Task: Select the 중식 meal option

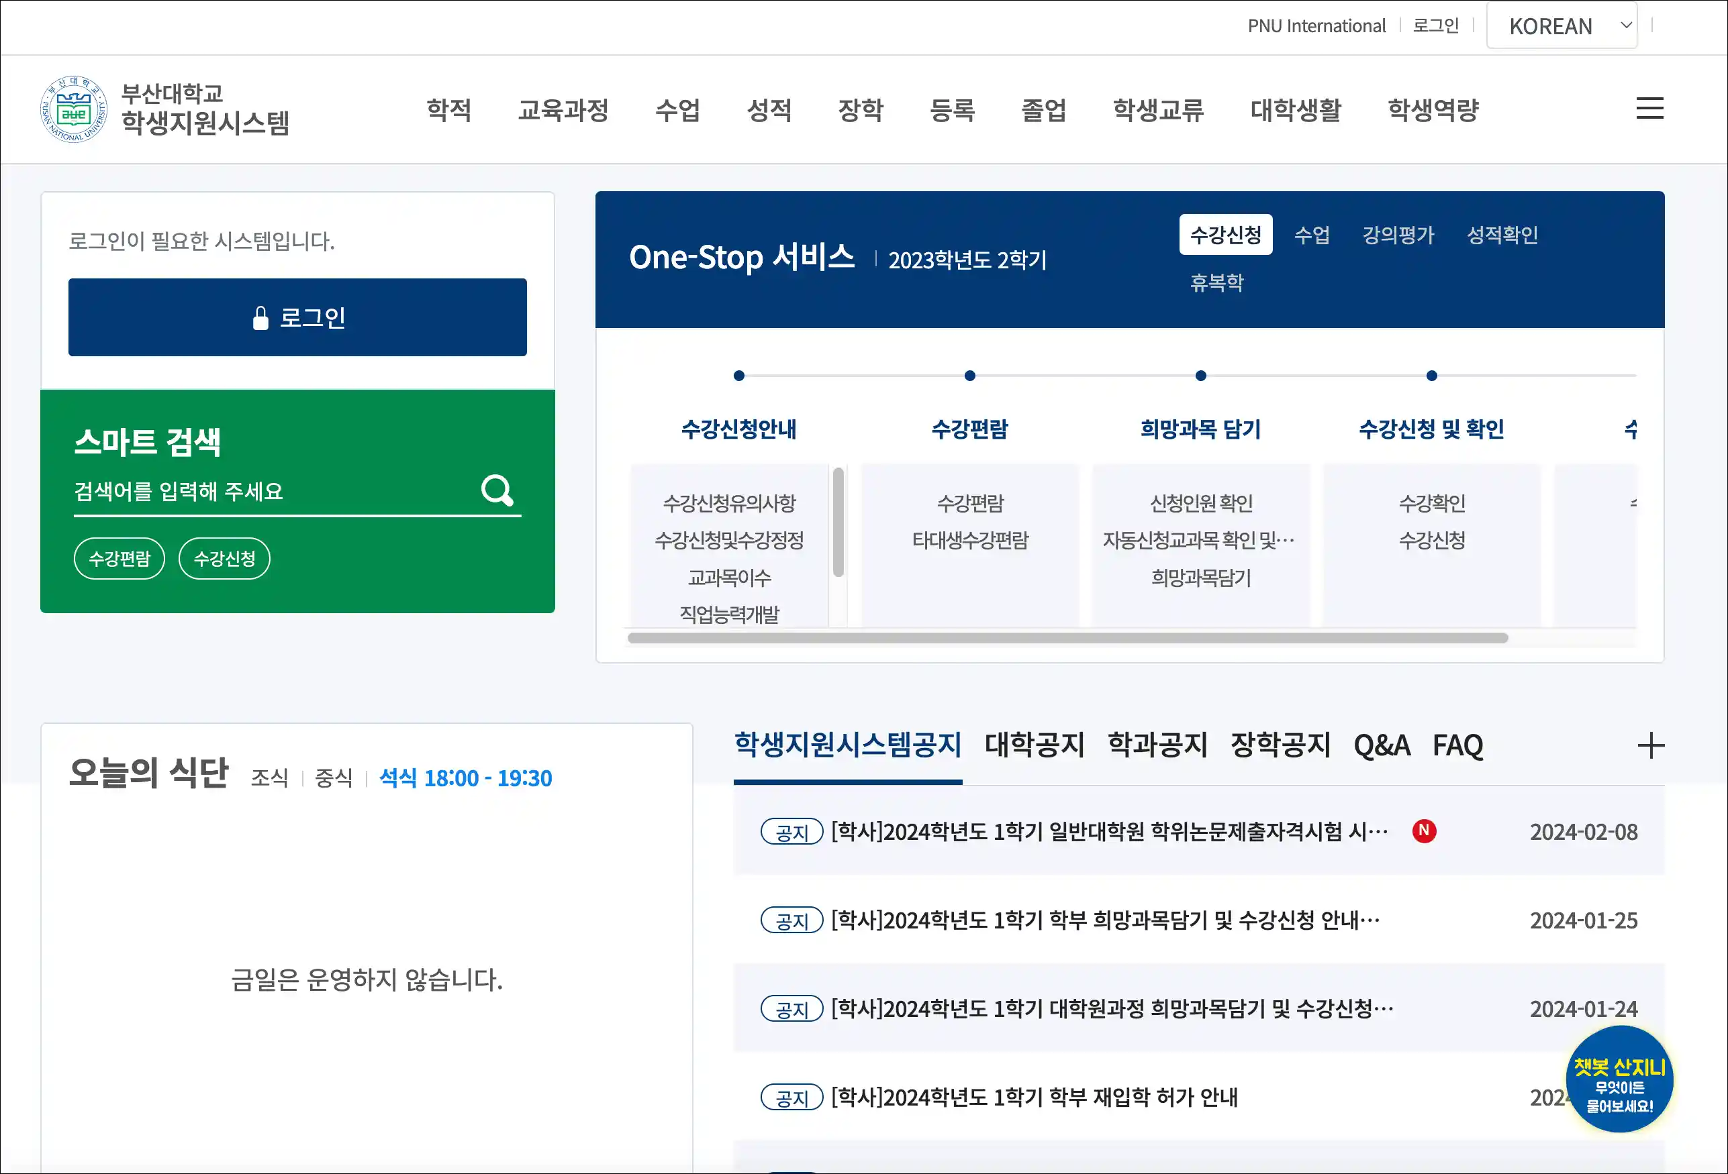Action: 333,778
